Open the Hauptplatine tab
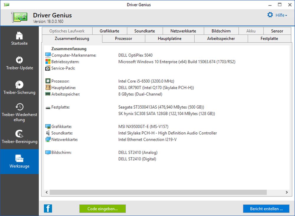295x216 pixels. point(169,38)
